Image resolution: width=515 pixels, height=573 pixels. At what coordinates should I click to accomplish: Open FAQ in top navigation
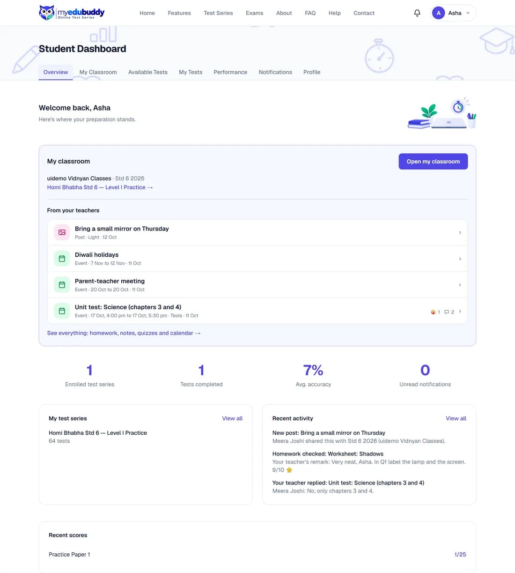point(310,13)
